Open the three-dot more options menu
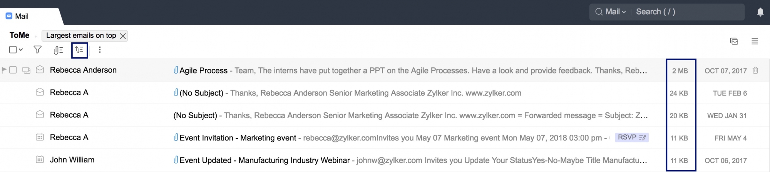 (x=100, y=50)
